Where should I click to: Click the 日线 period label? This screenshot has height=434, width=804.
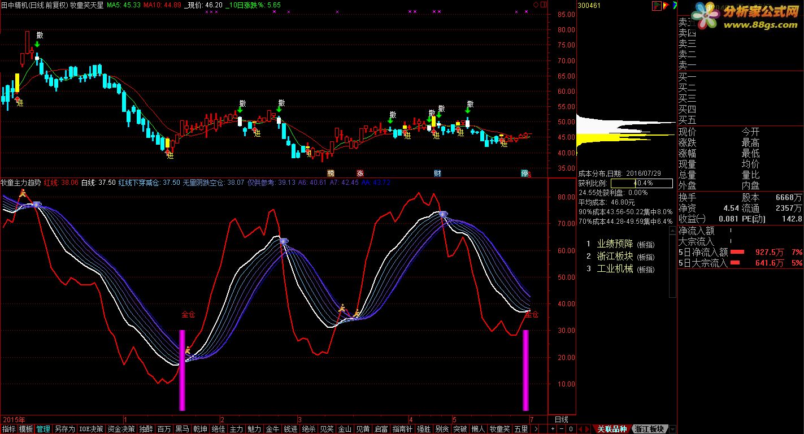561,419
